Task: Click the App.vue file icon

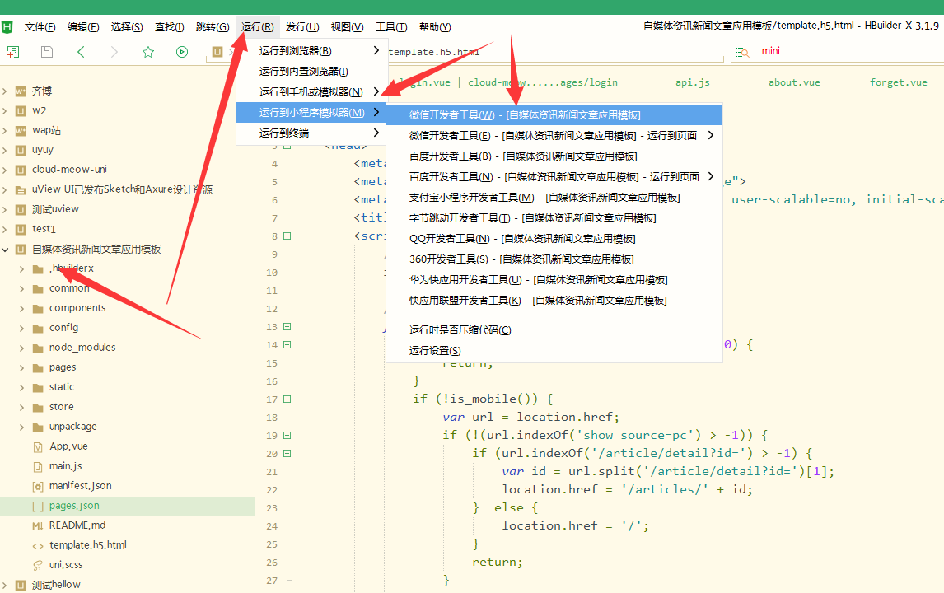Action: coord(38,446)
